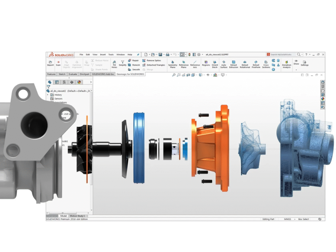336x252 pixels.
Task: Switch to DimXpertManager crosshair tab
Action: (x=72, y=82)
